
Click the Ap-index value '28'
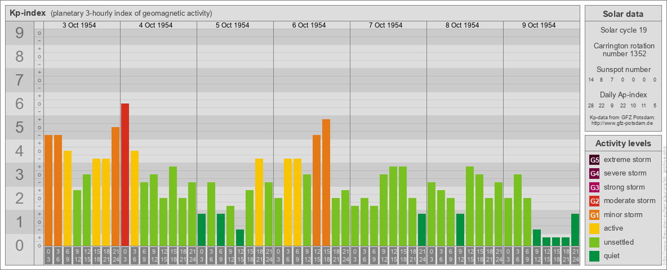point(591,105)
